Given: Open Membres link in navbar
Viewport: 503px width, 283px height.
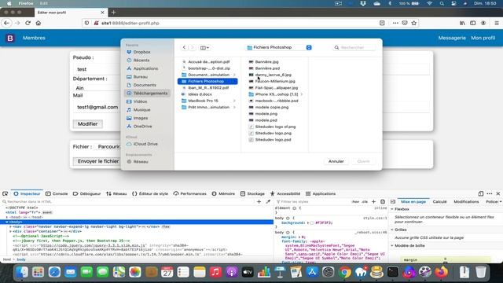Looking at the screenshot, I should point(34,38).
